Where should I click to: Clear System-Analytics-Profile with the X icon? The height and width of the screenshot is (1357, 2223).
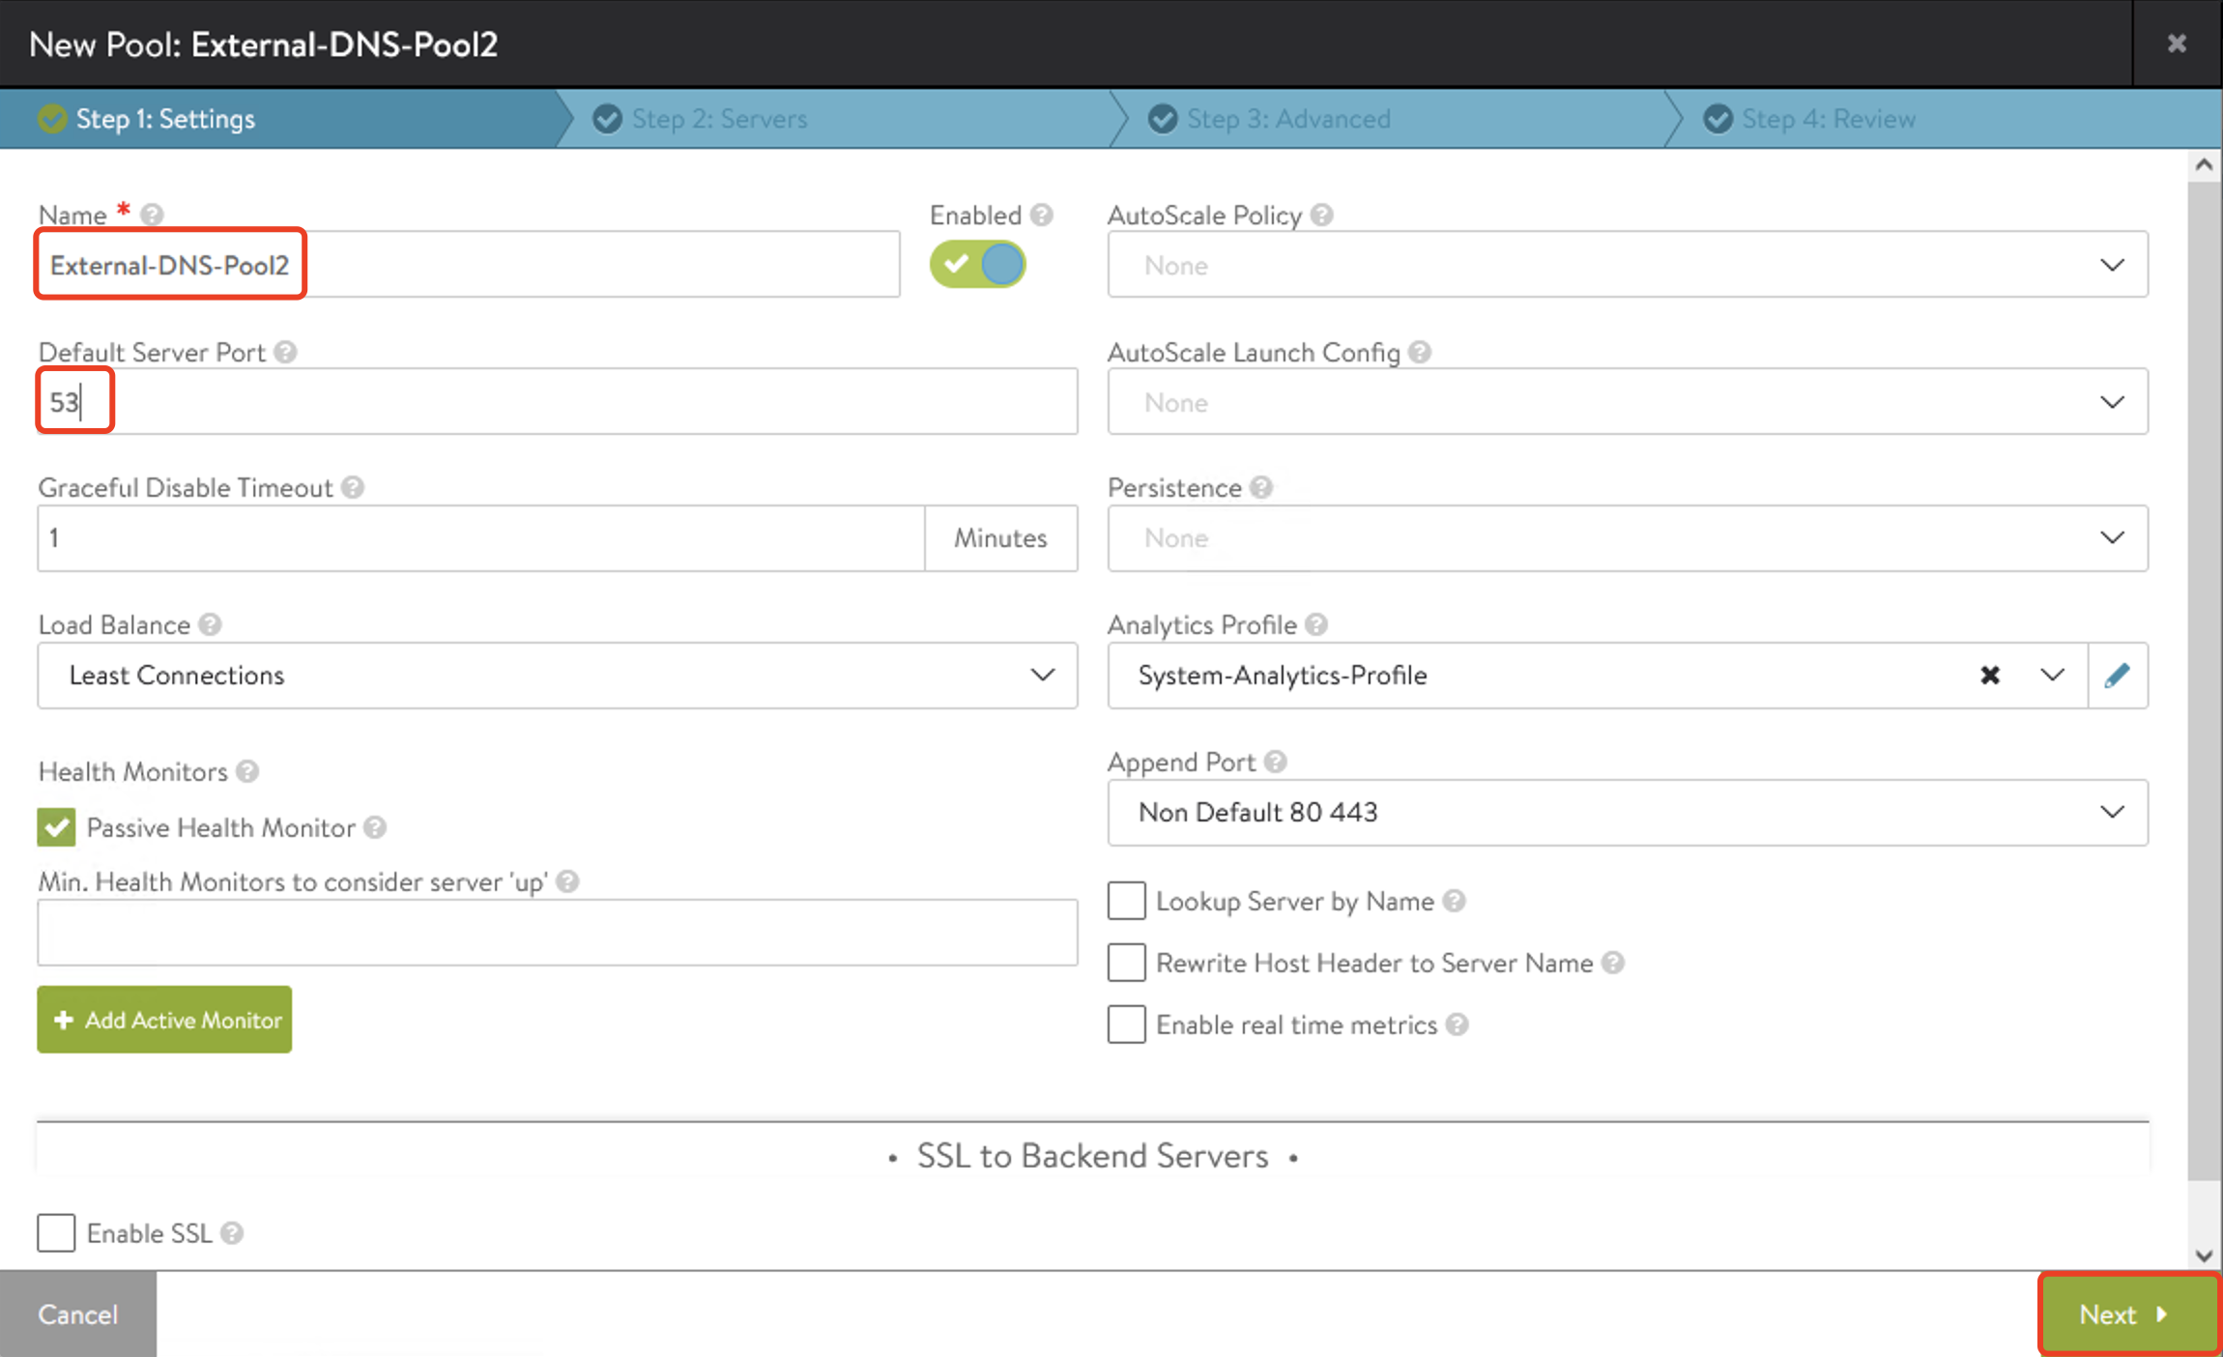tap(1989, 675)
